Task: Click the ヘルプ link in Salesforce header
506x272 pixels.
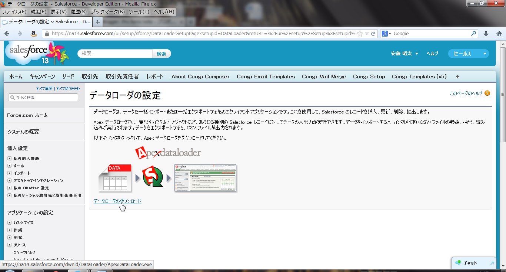Action: [x=432, y=54]
